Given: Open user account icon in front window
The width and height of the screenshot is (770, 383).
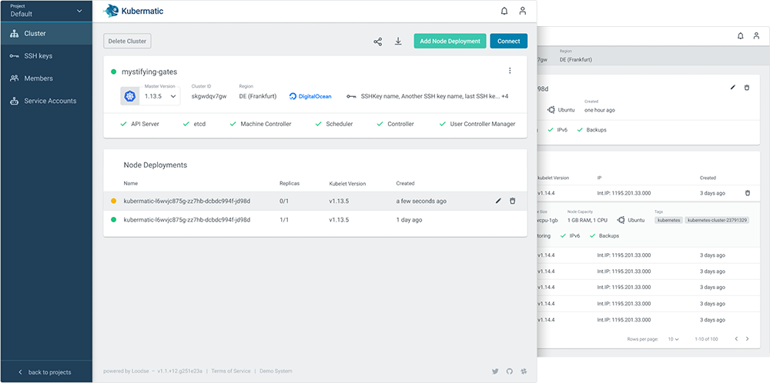Looking at the screenshot, I should 523,12.
